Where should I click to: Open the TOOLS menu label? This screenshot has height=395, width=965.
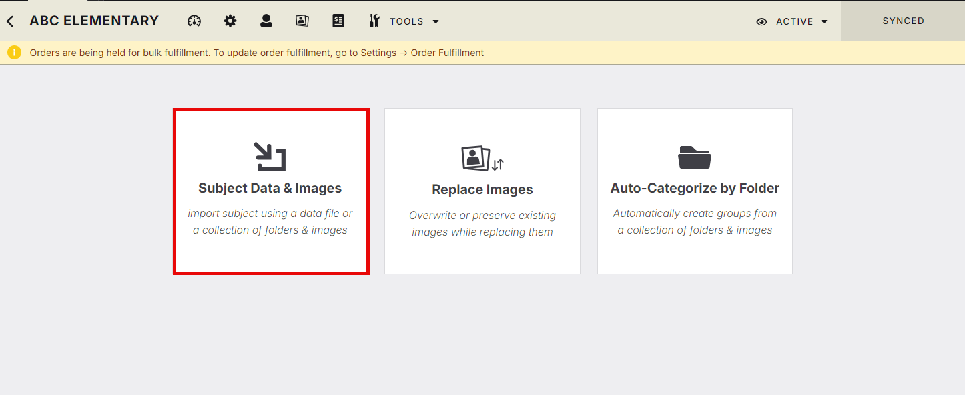click(x=407, y=21)
